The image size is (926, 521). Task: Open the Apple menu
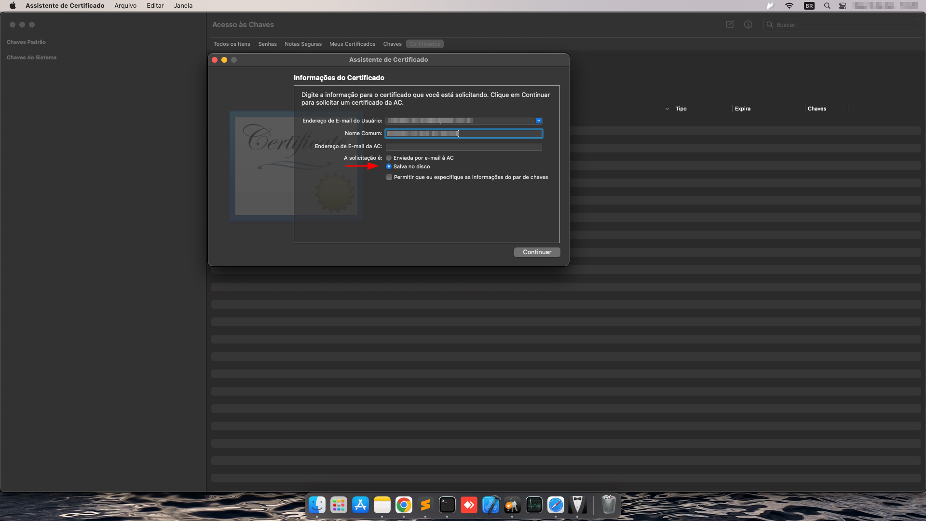[x=13, y=6]
